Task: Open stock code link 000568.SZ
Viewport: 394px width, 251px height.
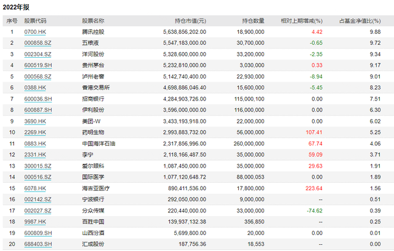Action: pyautogui.click(x=38, y=76)
